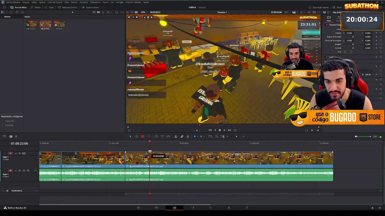
Task: Adjust the Ângulo de Rotação slider
Action: (x=353, y=37)
